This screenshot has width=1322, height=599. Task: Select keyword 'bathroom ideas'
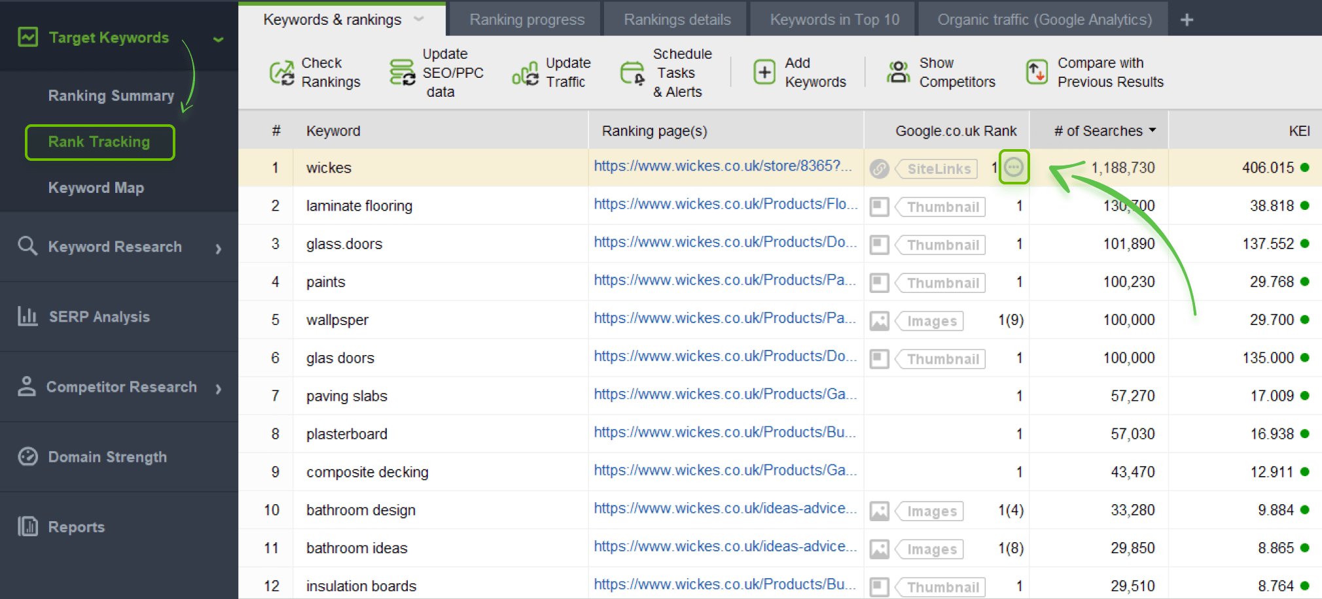click(357, 548)
